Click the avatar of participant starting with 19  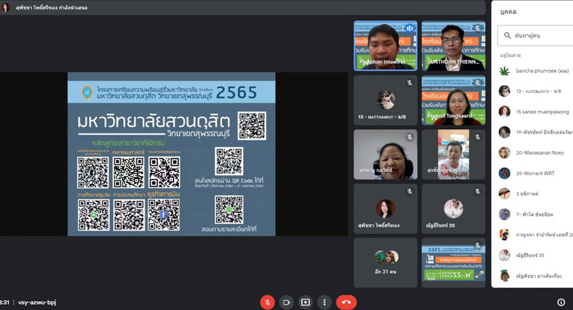(x=505, y=132)
